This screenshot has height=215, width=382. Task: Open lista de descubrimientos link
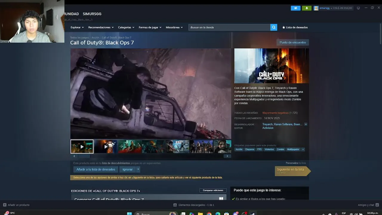tap(116, 163)
